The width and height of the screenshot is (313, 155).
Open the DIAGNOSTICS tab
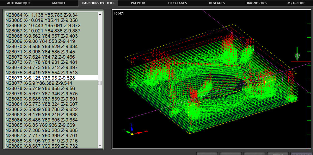[256, 3]
